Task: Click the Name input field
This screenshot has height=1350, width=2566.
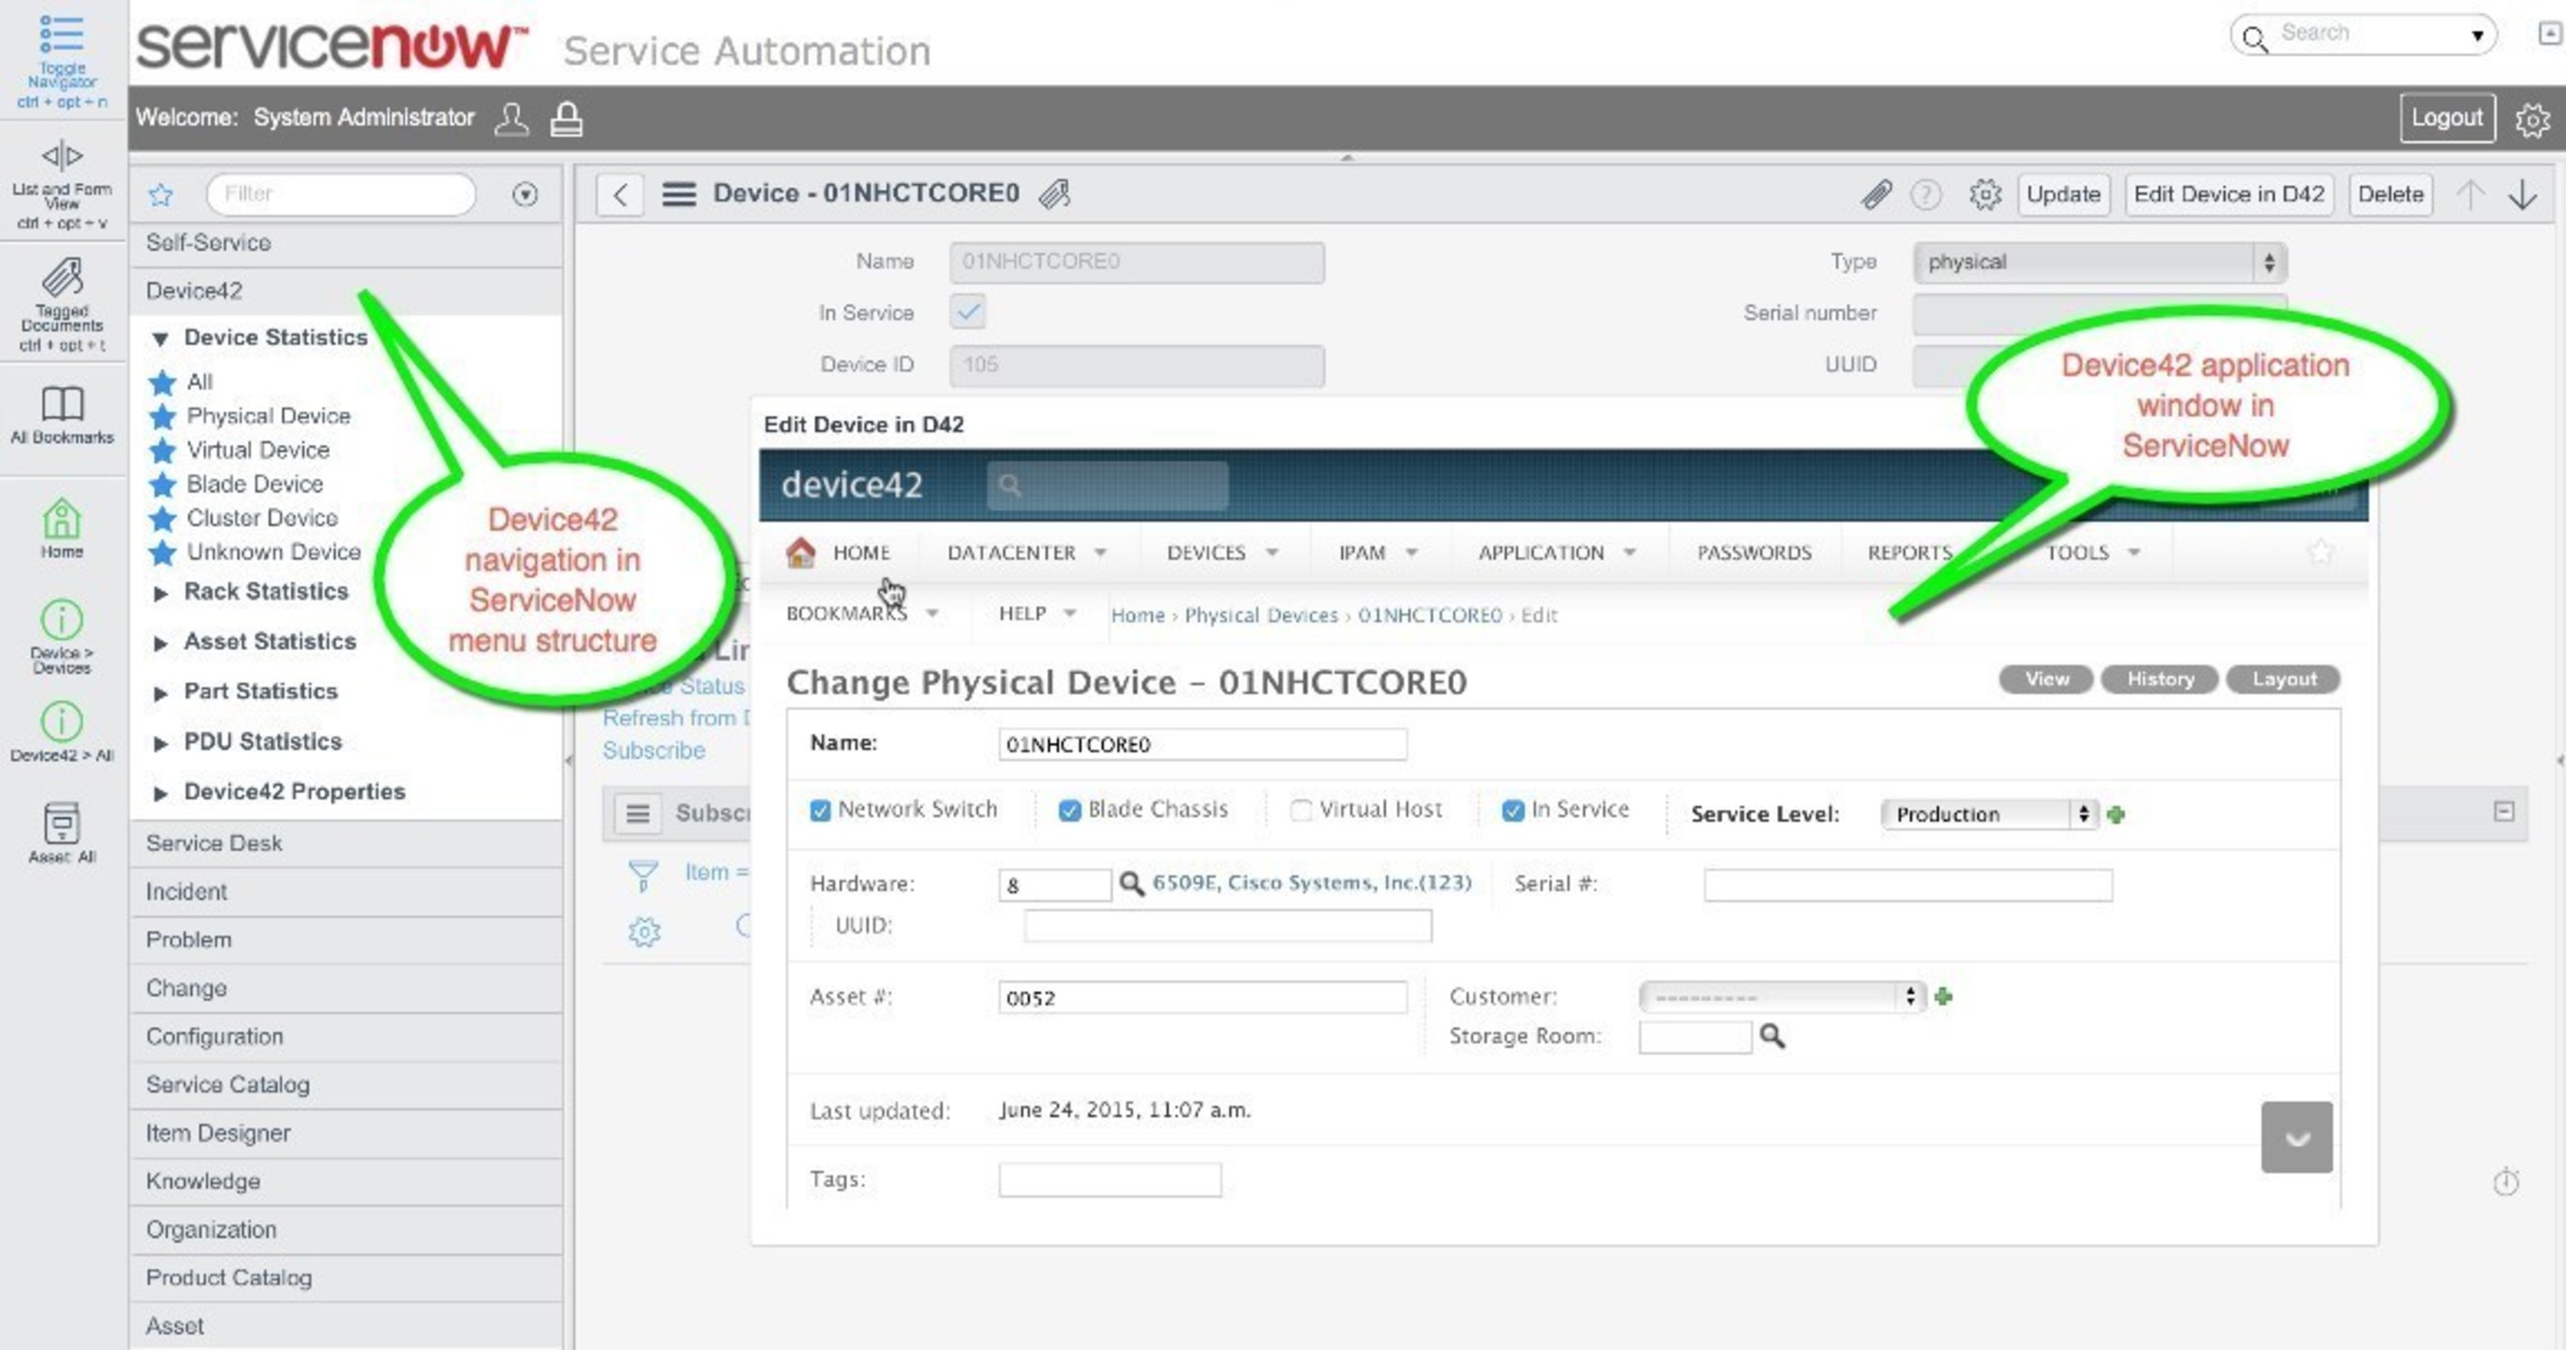Action: [x=1137, y=259]
